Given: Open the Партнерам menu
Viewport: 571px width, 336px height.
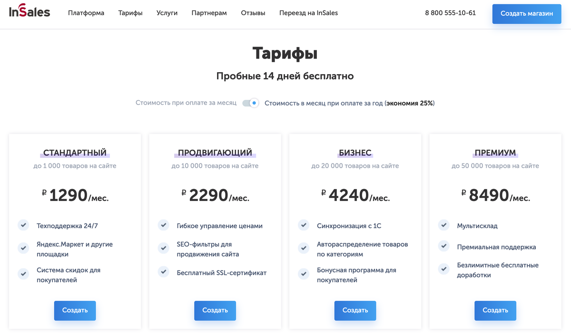Looking at the screenshot, I should (209, 13).
